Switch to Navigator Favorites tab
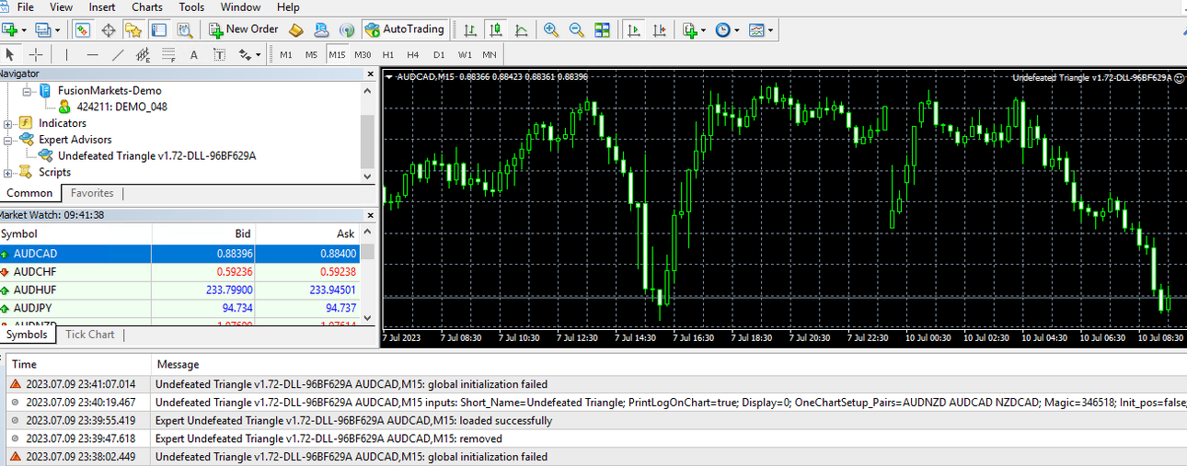 coord(92,193)
